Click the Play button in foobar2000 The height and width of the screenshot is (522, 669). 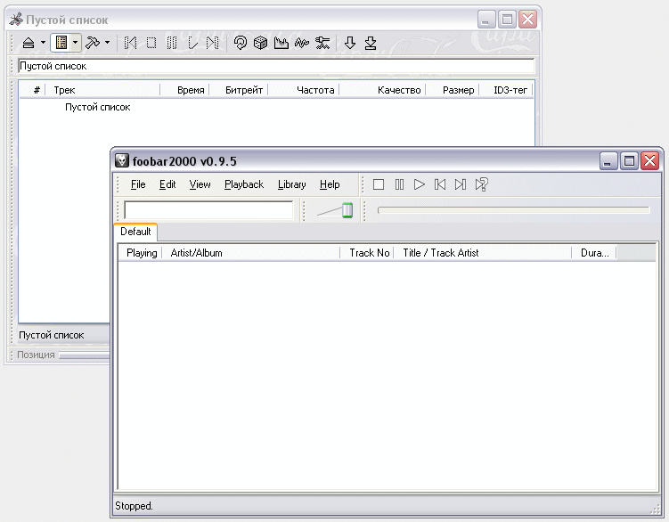click(x=420, y=184)
